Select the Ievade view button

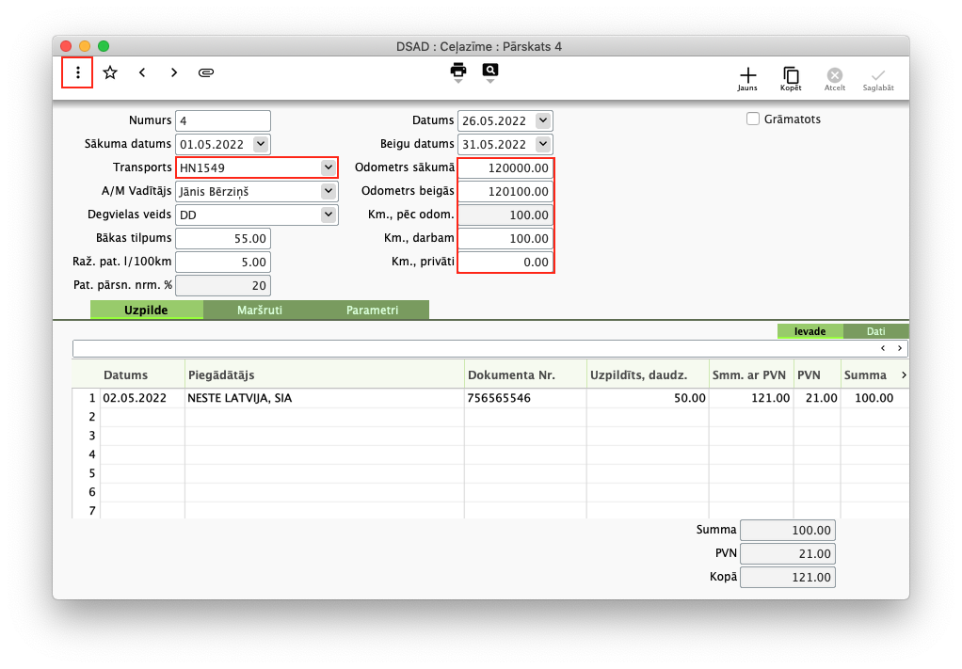point(810,331)
